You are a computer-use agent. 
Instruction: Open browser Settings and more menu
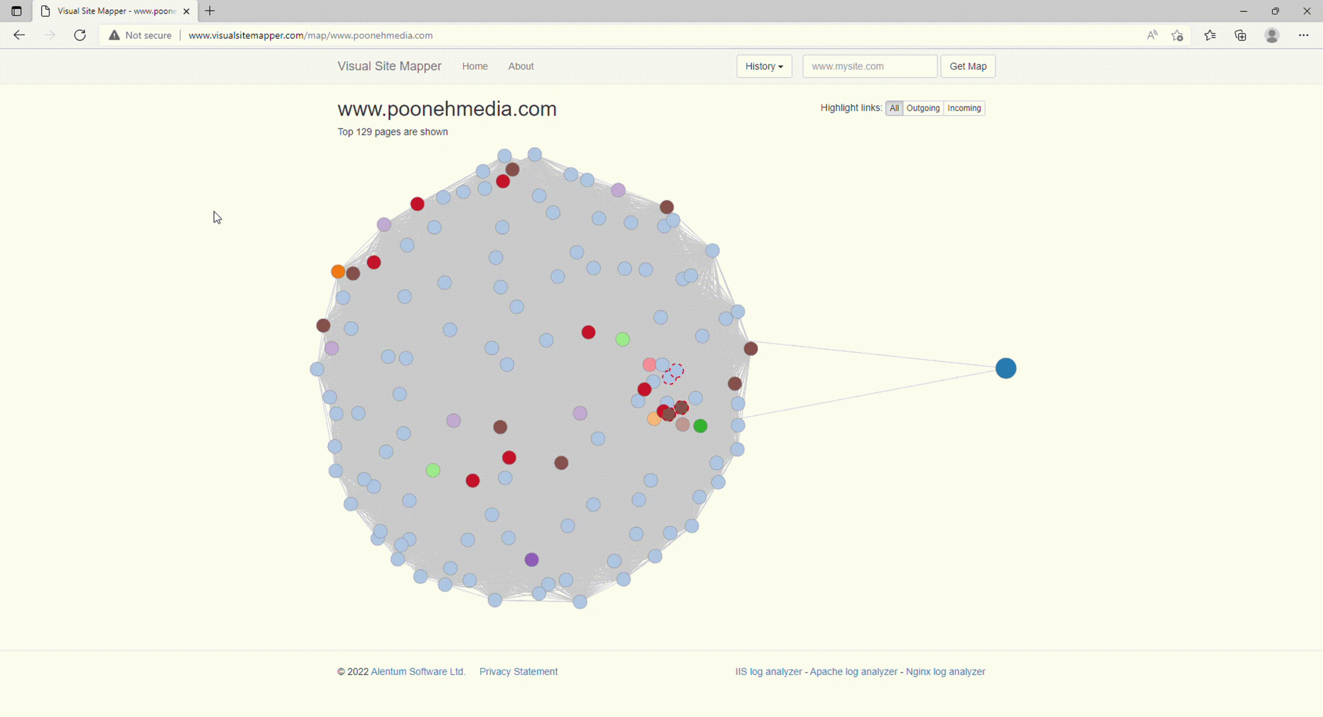click(1303, 35)
